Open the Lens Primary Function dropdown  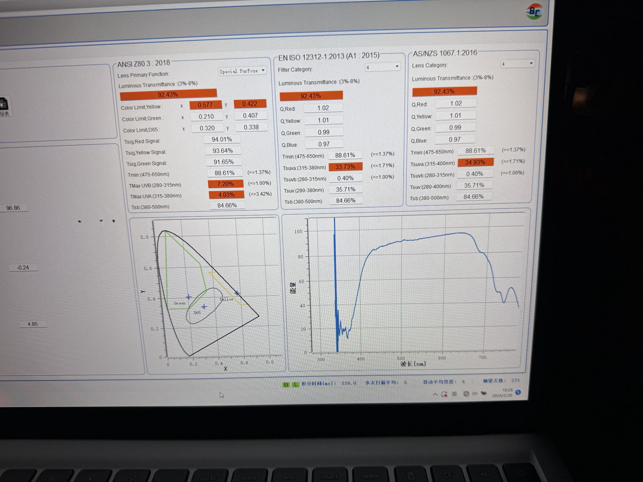(x=242, y=71)
